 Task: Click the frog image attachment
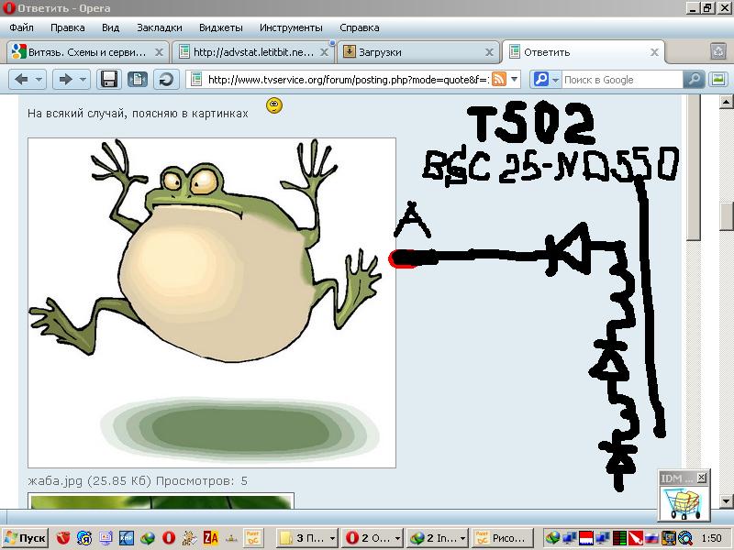point(211,302)
